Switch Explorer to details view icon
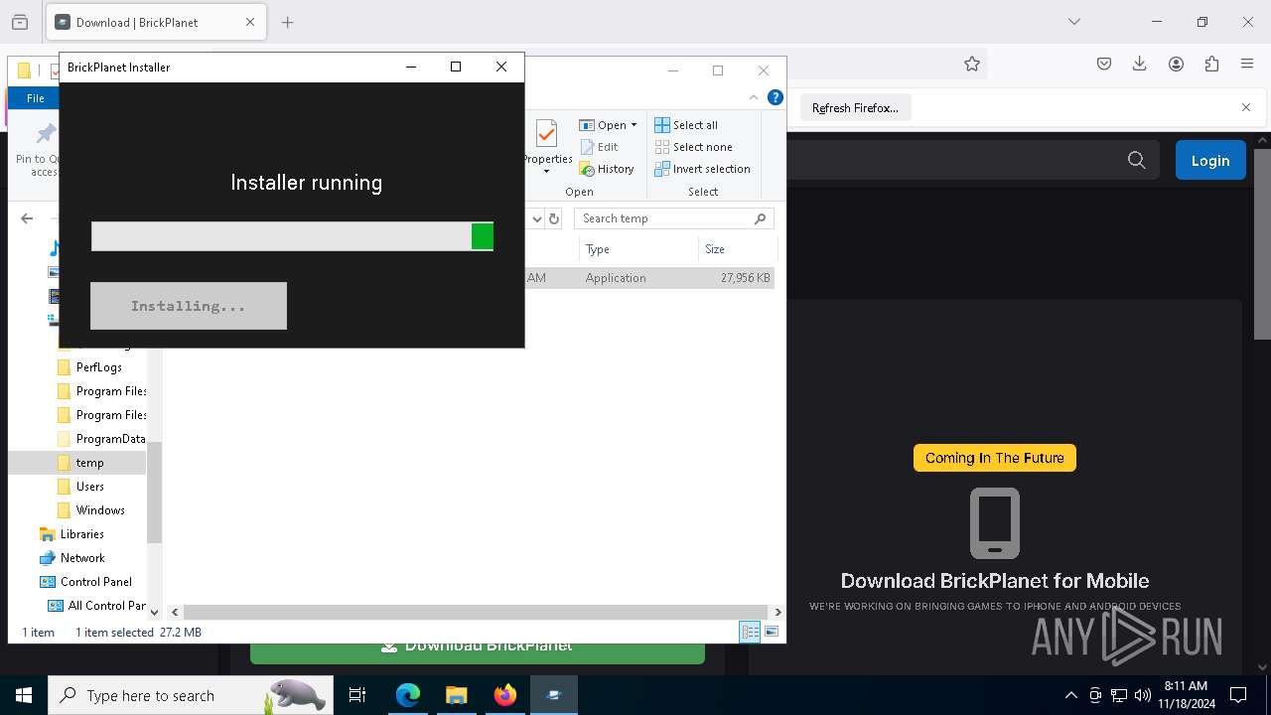 [750, 632]
